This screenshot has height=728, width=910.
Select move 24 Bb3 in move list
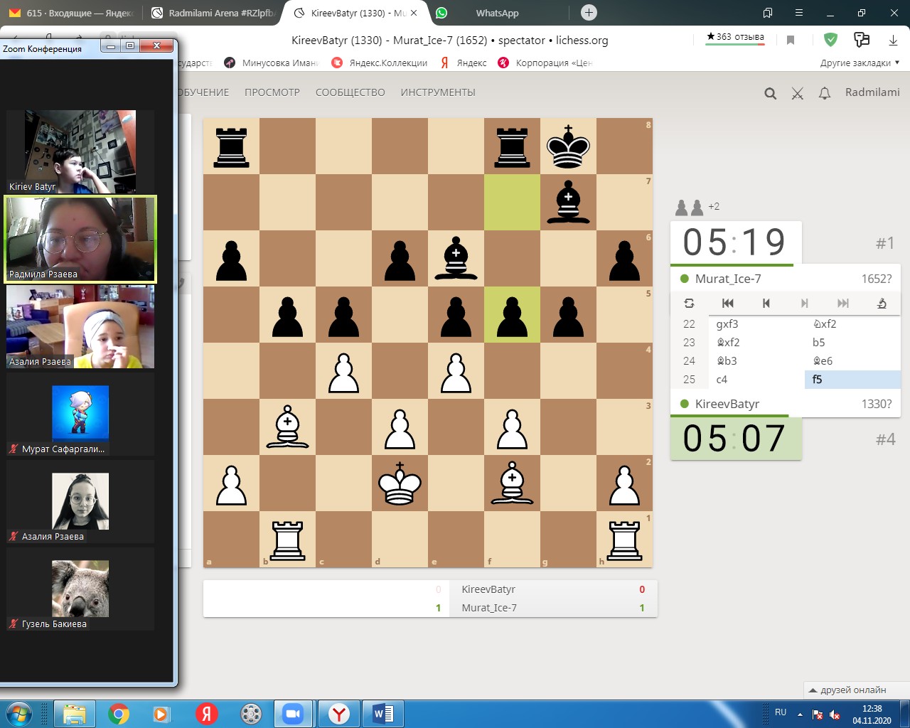click(727, 360)
